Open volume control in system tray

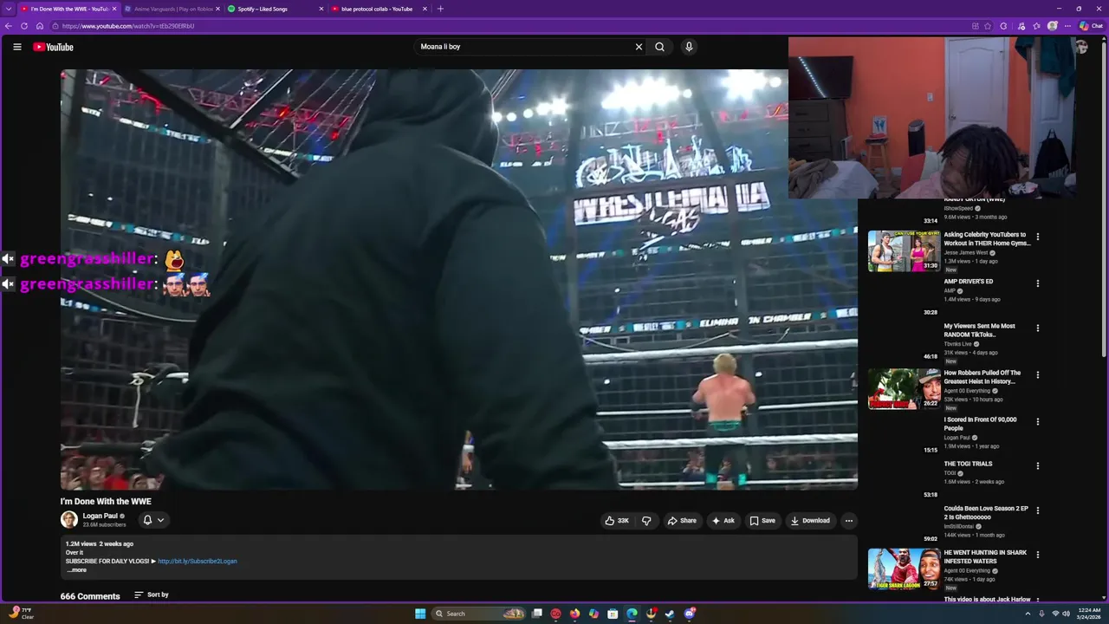pos(1066,614)
